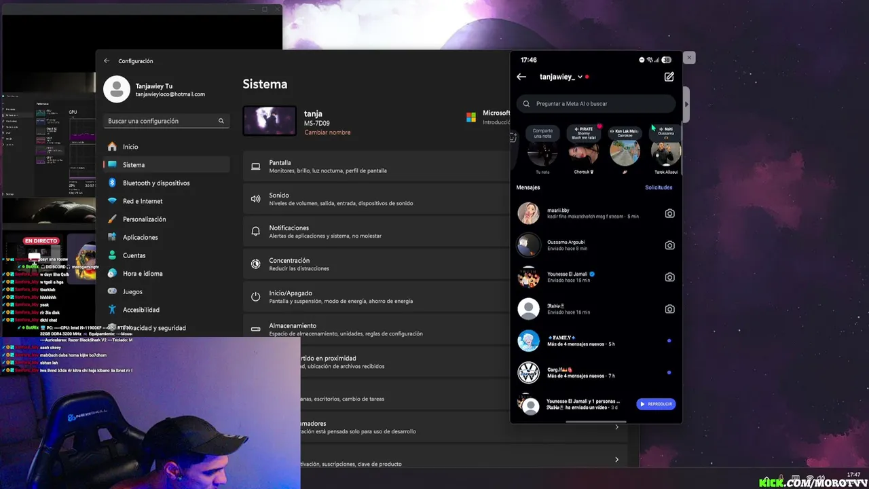Open Chorouk's note avatar

(x=583, y=152)
